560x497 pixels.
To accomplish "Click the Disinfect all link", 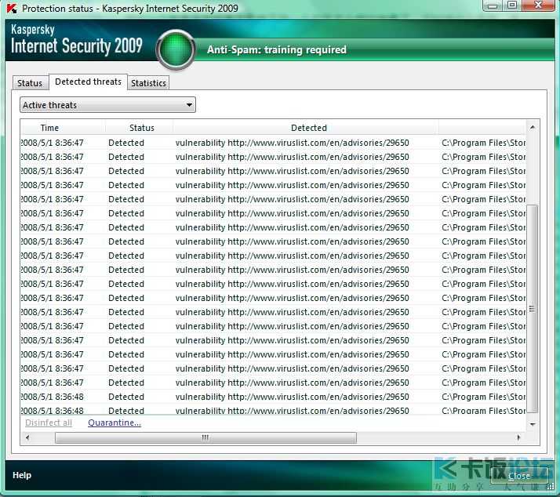I will tap(49, 423).
